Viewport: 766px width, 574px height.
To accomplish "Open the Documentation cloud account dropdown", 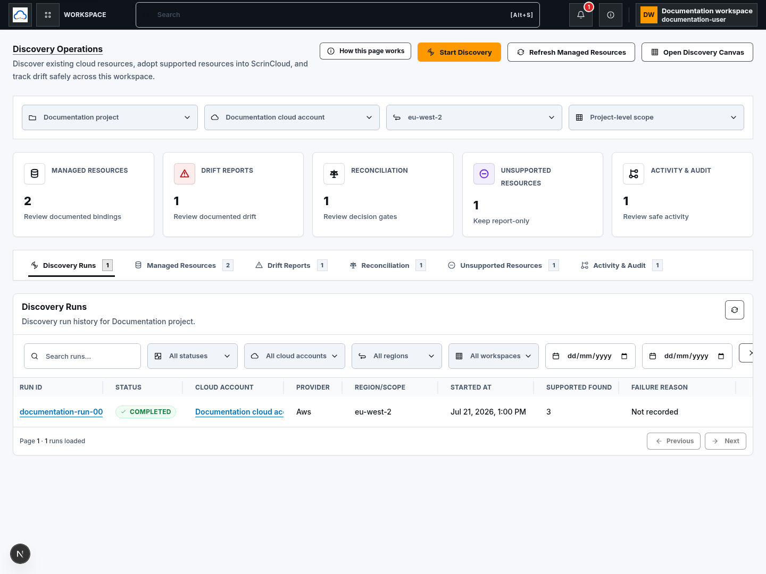I will pos(292,117).
